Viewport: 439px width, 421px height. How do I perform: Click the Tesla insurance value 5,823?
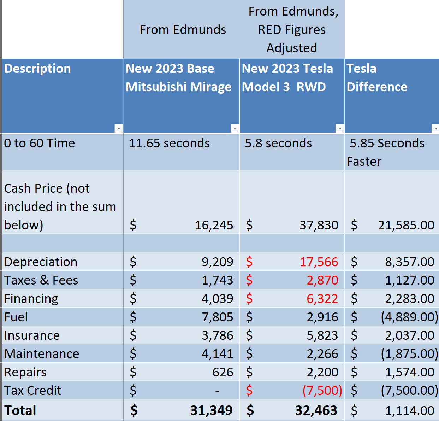(322, 335)
